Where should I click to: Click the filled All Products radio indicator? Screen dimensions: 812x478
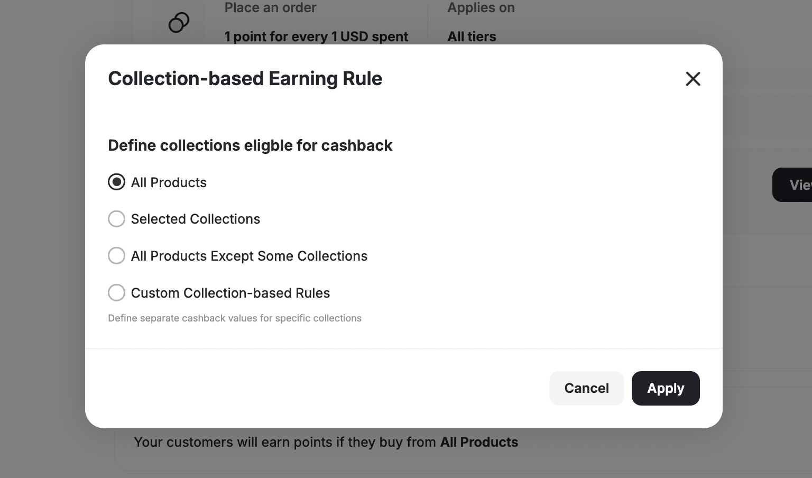116,182
